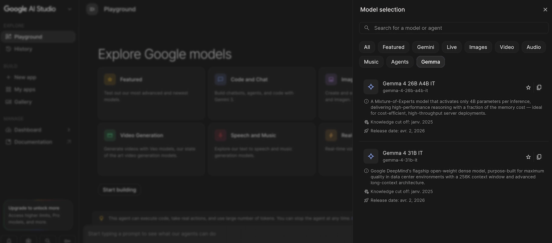This screenshot has height=243, width=552.
Task: Click the gemma-4-26b-a4b-it identifier text
Action: click(405, 91)
